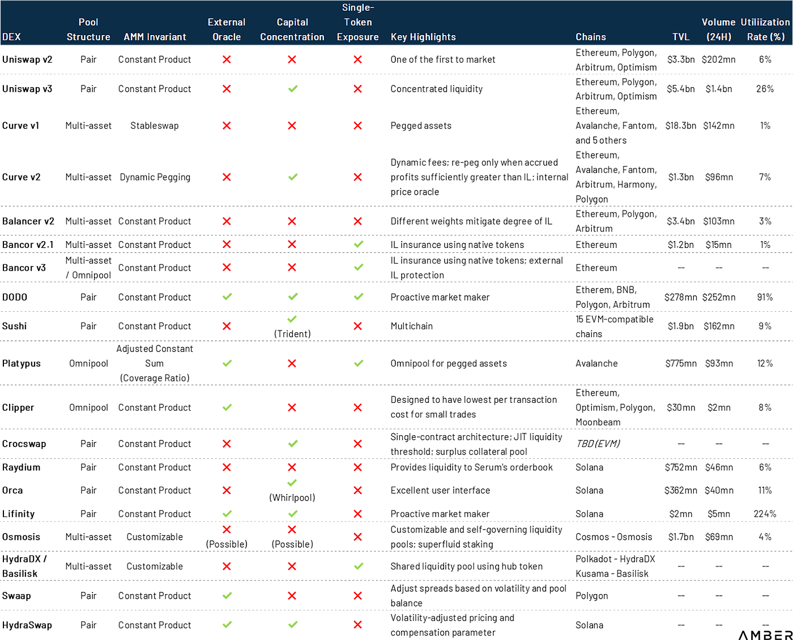Image resolution: width=793 pixels, height=640 pixels.
Task: Click Crocswap Capital Concentration check mark
Action: point(293,444)
